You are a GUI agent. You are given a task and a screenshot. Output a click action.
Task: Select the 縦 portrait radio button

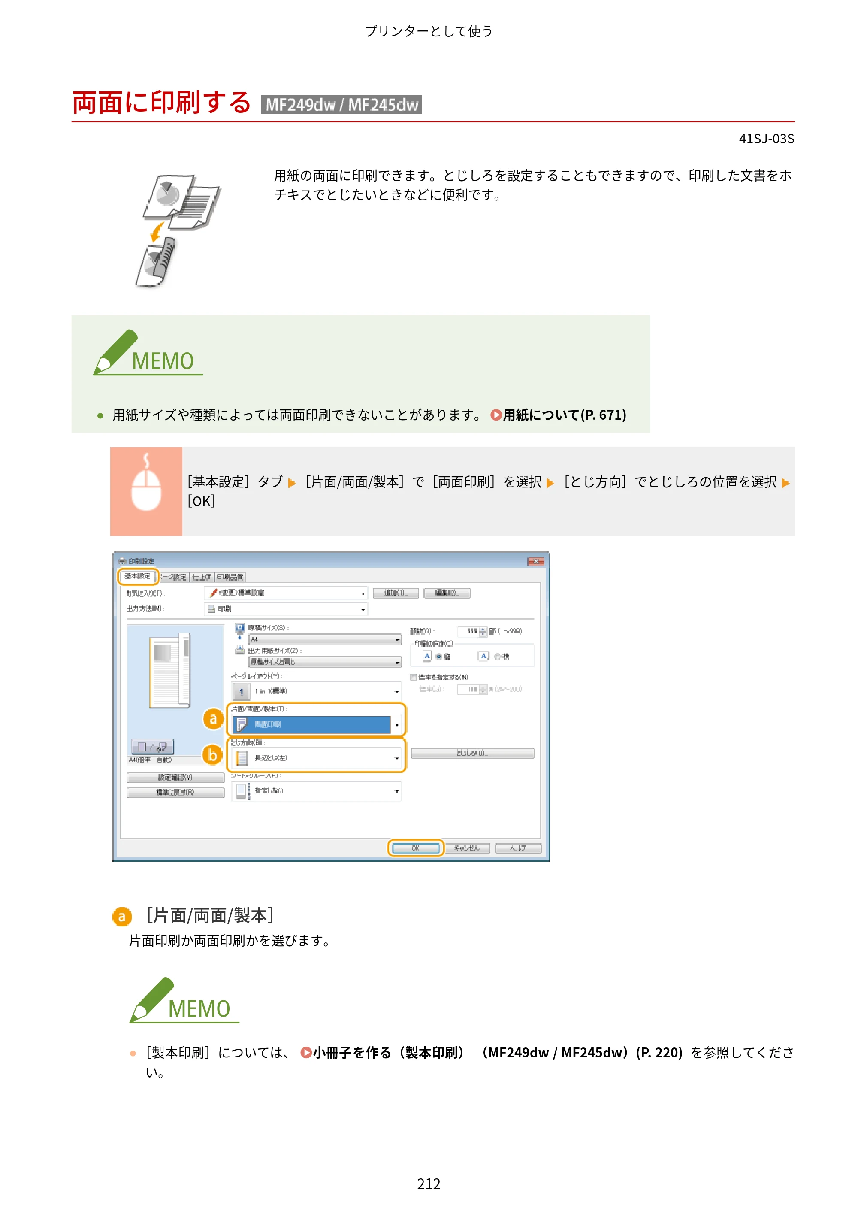(x=439, y=656)
